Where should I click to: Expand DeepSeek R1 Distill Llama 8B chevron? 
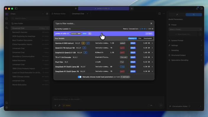point(152,67)
